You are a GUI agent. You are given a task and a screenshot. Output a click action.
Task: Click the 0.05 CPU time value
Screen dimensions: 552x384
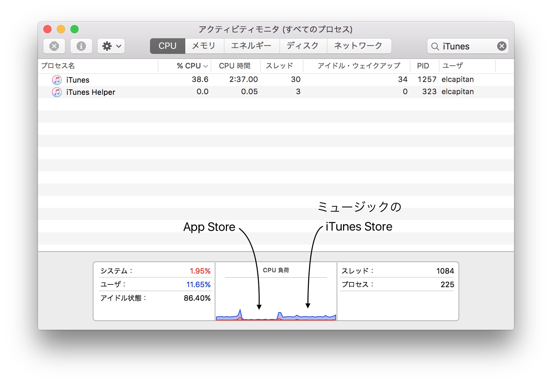point(249,91)
